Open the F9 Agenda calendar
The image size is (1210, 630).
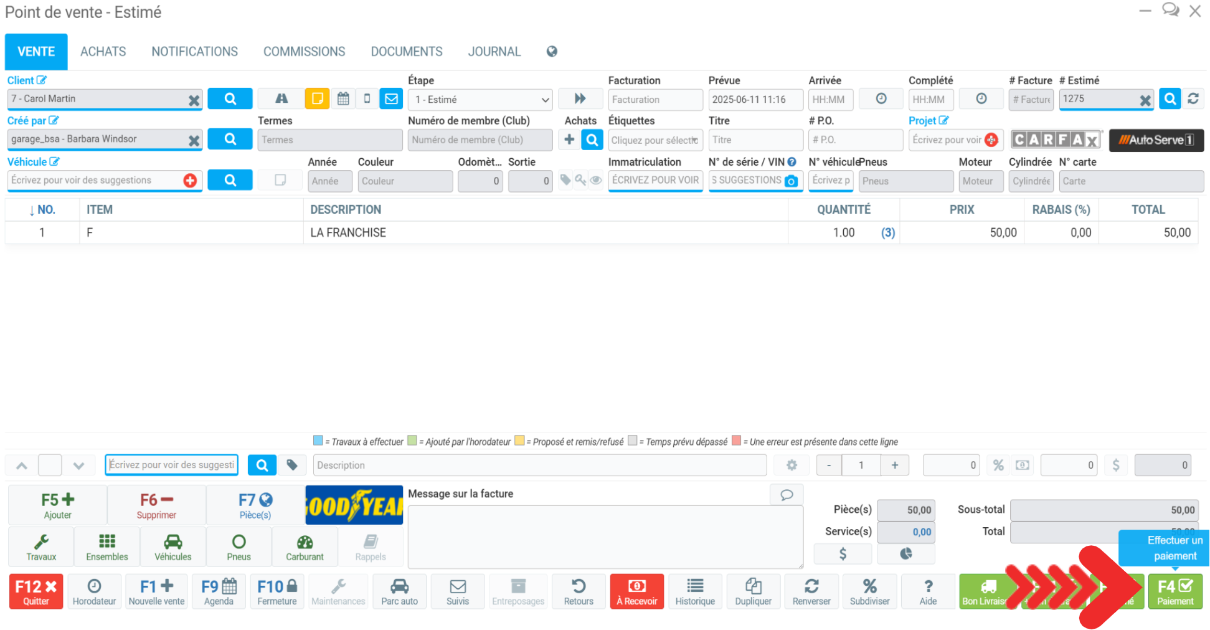point(219,591)
